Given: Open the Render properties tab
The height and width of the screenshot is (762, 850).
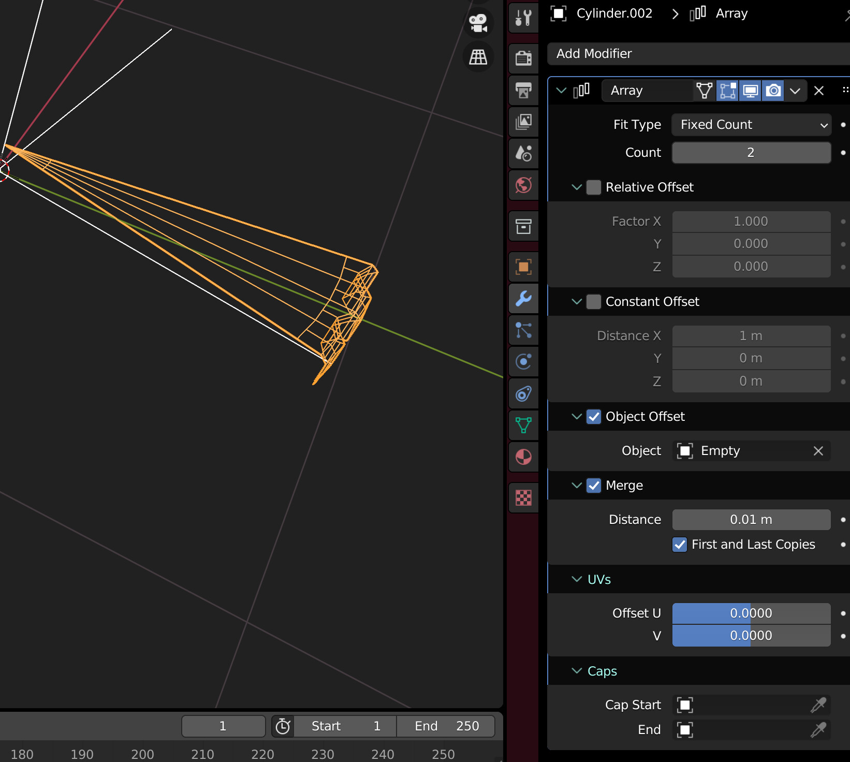Looking at the screenshot, I should click(x=523, y=58).
